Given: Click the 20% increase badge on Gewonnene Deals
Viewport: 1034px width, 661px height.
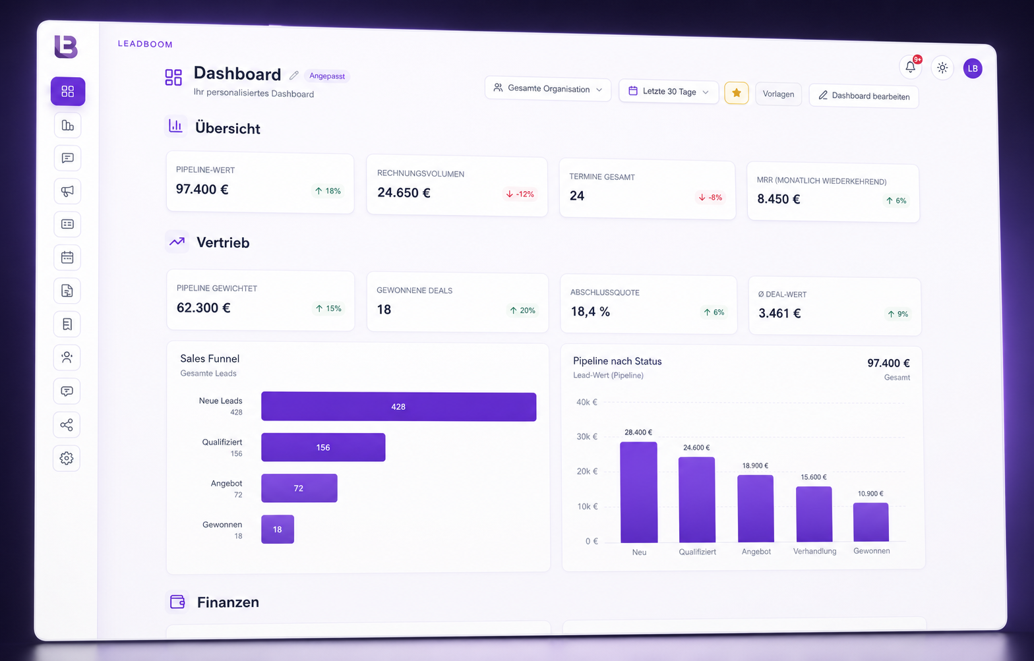Looking at the screenshot, I should pos(522,310).
